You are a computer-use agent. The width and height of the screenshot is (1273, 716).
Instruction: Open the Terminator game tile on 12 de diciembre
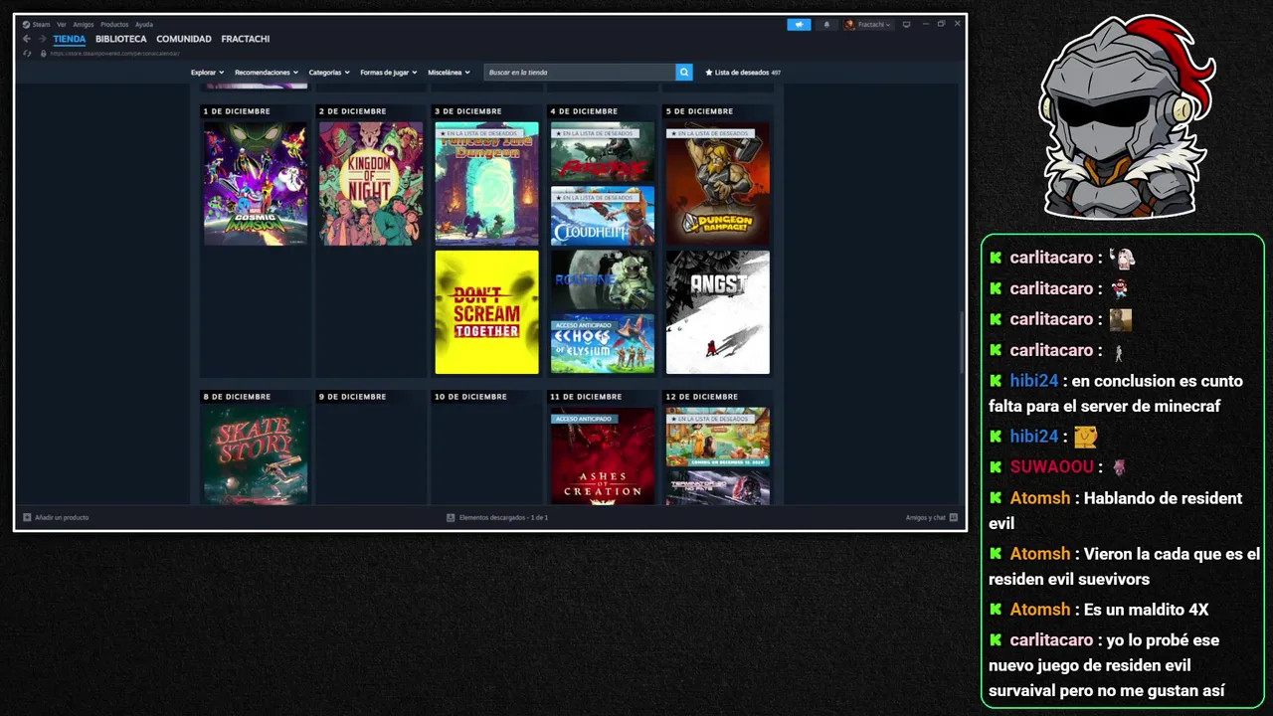click(x=718, y=488)
